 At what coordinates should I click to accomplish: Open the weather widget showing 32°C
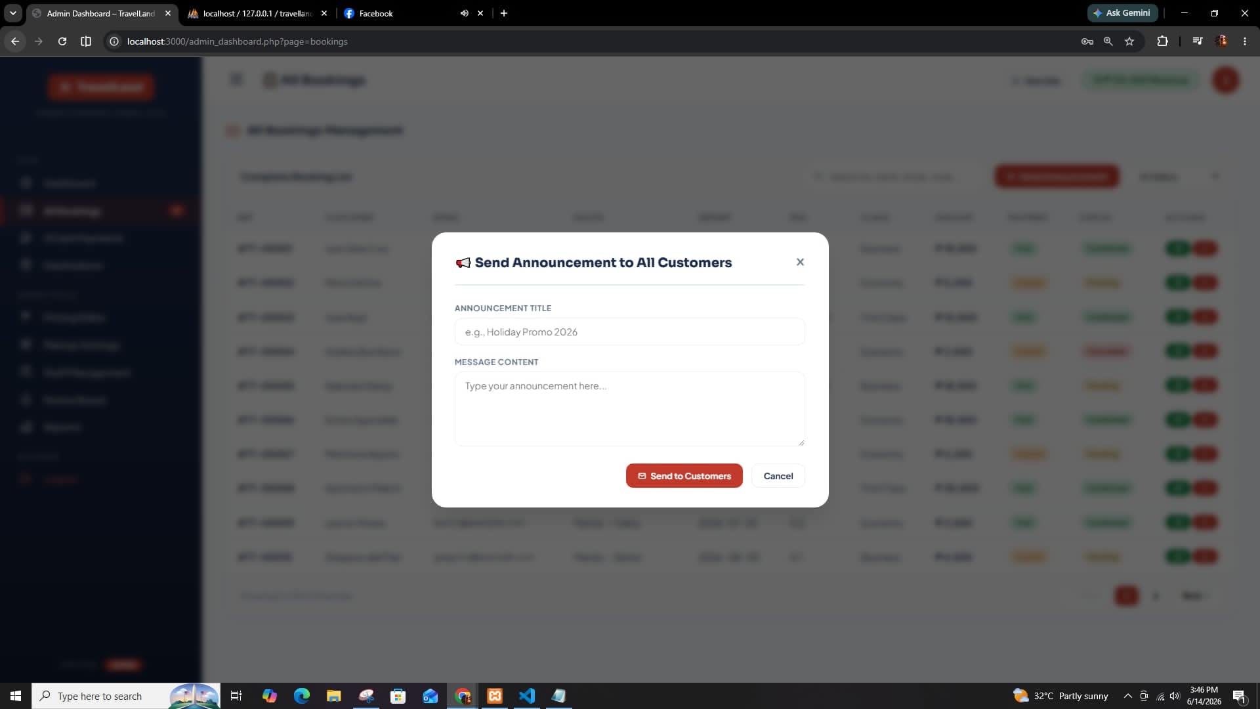pyautogui.click(x=1060, y=696)
